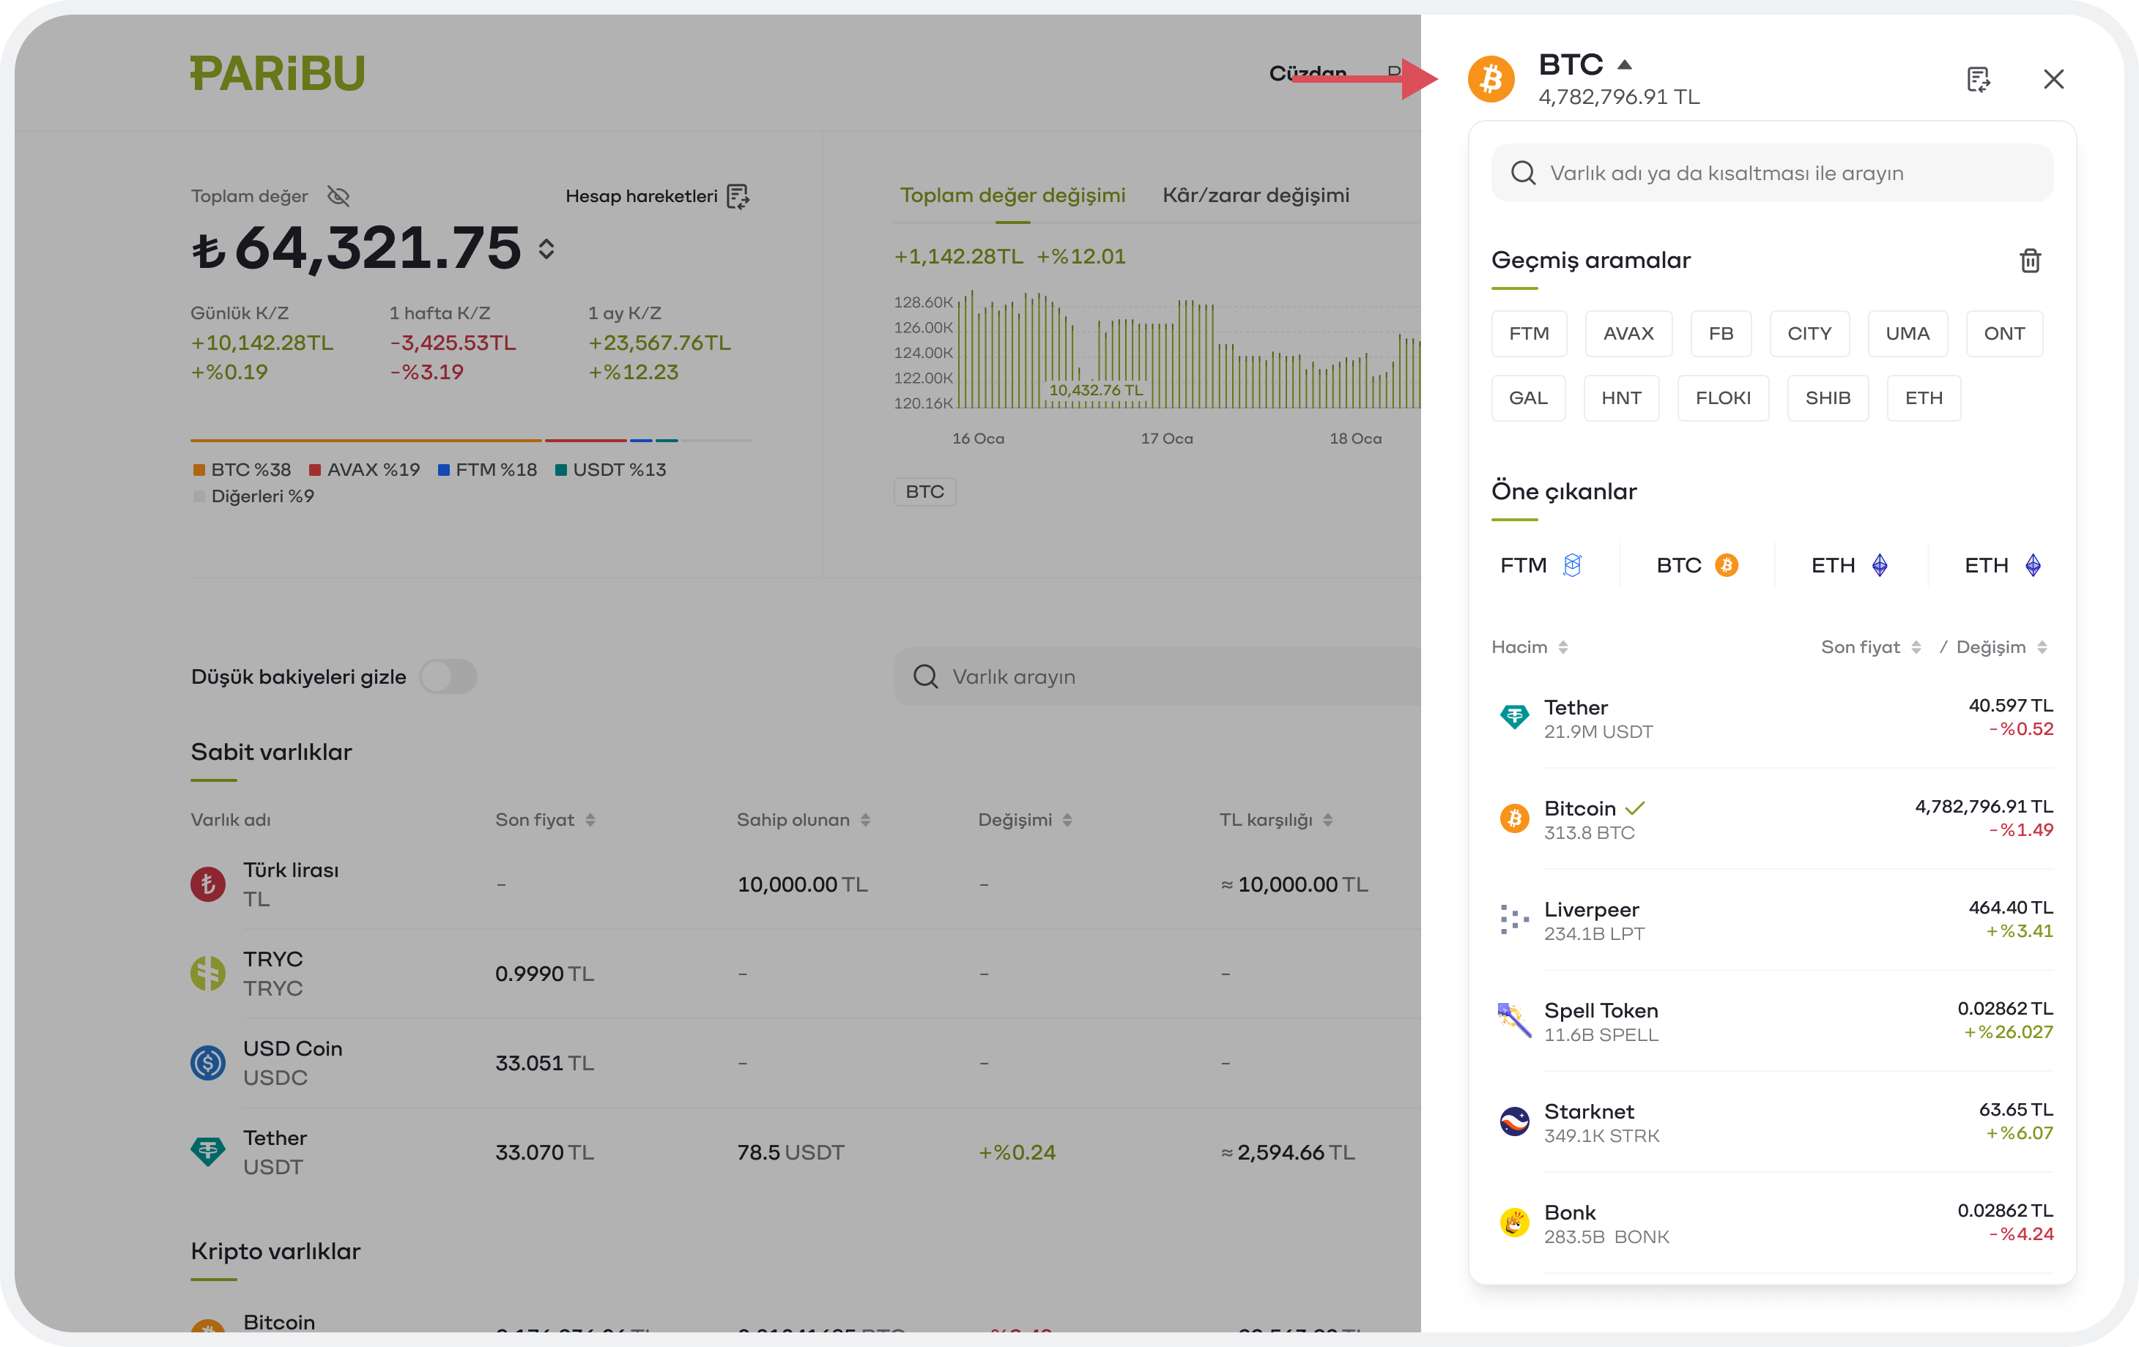Viewport: 2139px width, 1347px height.
Task: Sort list by Hacim column arrows
Action: coord(1562,647)
